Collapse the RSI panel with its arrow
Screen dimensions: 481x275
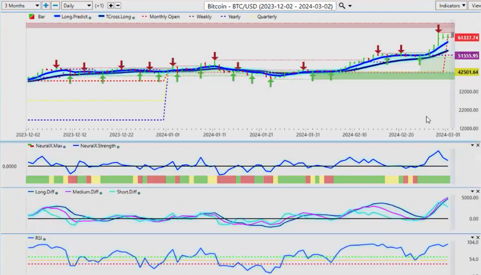point(473,238)
